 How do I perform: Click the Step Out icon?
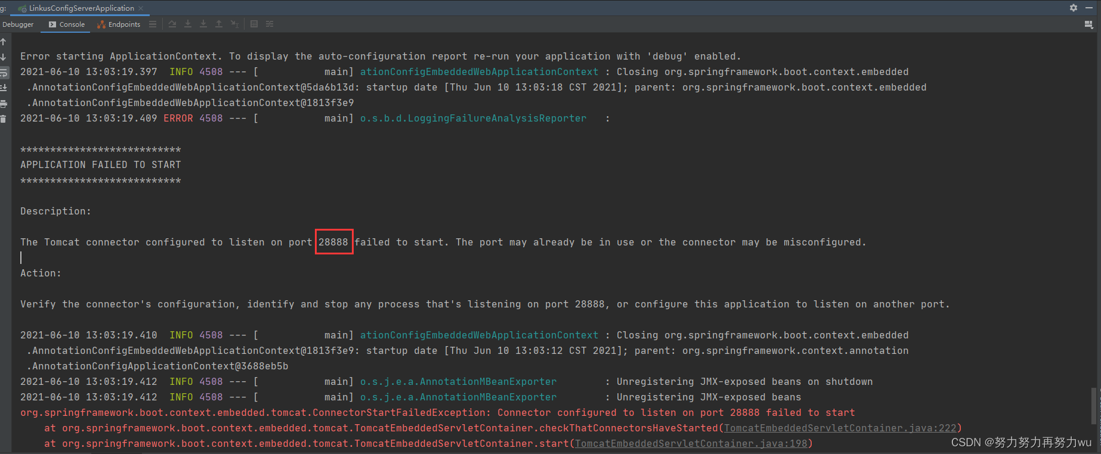[x=219, y=24]
